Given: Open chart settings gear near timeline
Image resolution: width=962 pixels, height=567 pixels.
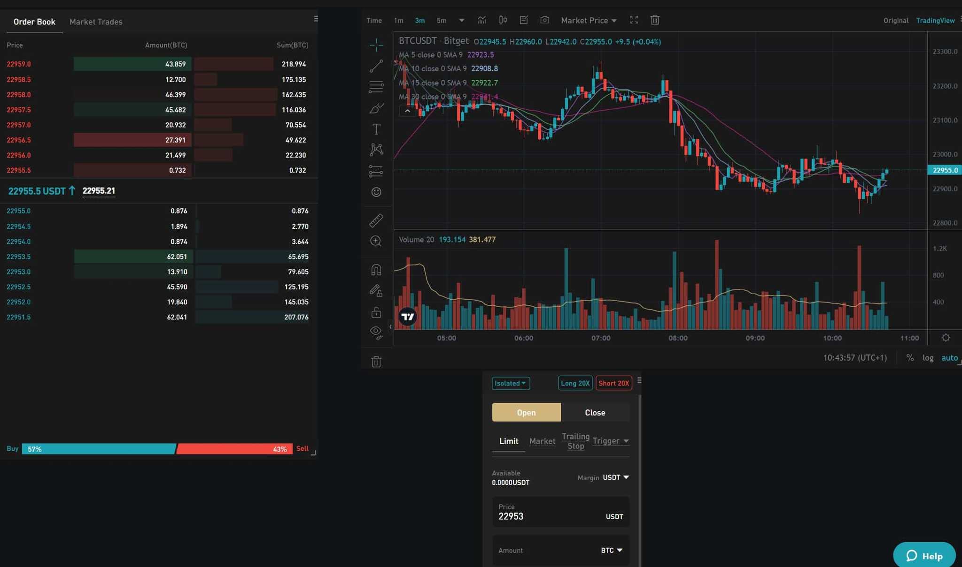Looking at the screenshot, I should (x=946, y=337).
